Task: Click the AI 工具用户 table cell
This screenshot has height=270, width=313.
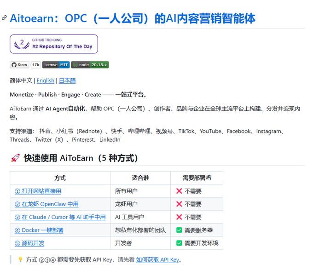Action: pyautogui.click(x=140, y=217)
